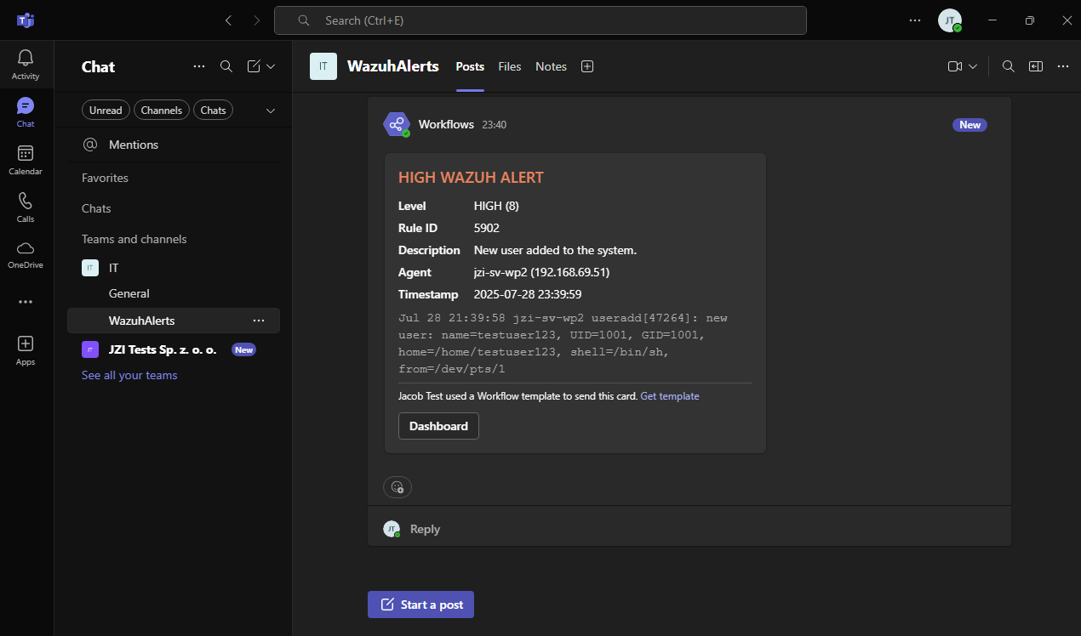The image size is (1081, 636).
Task: Start a meeting with the video camera icon
Action: (955, 66)
